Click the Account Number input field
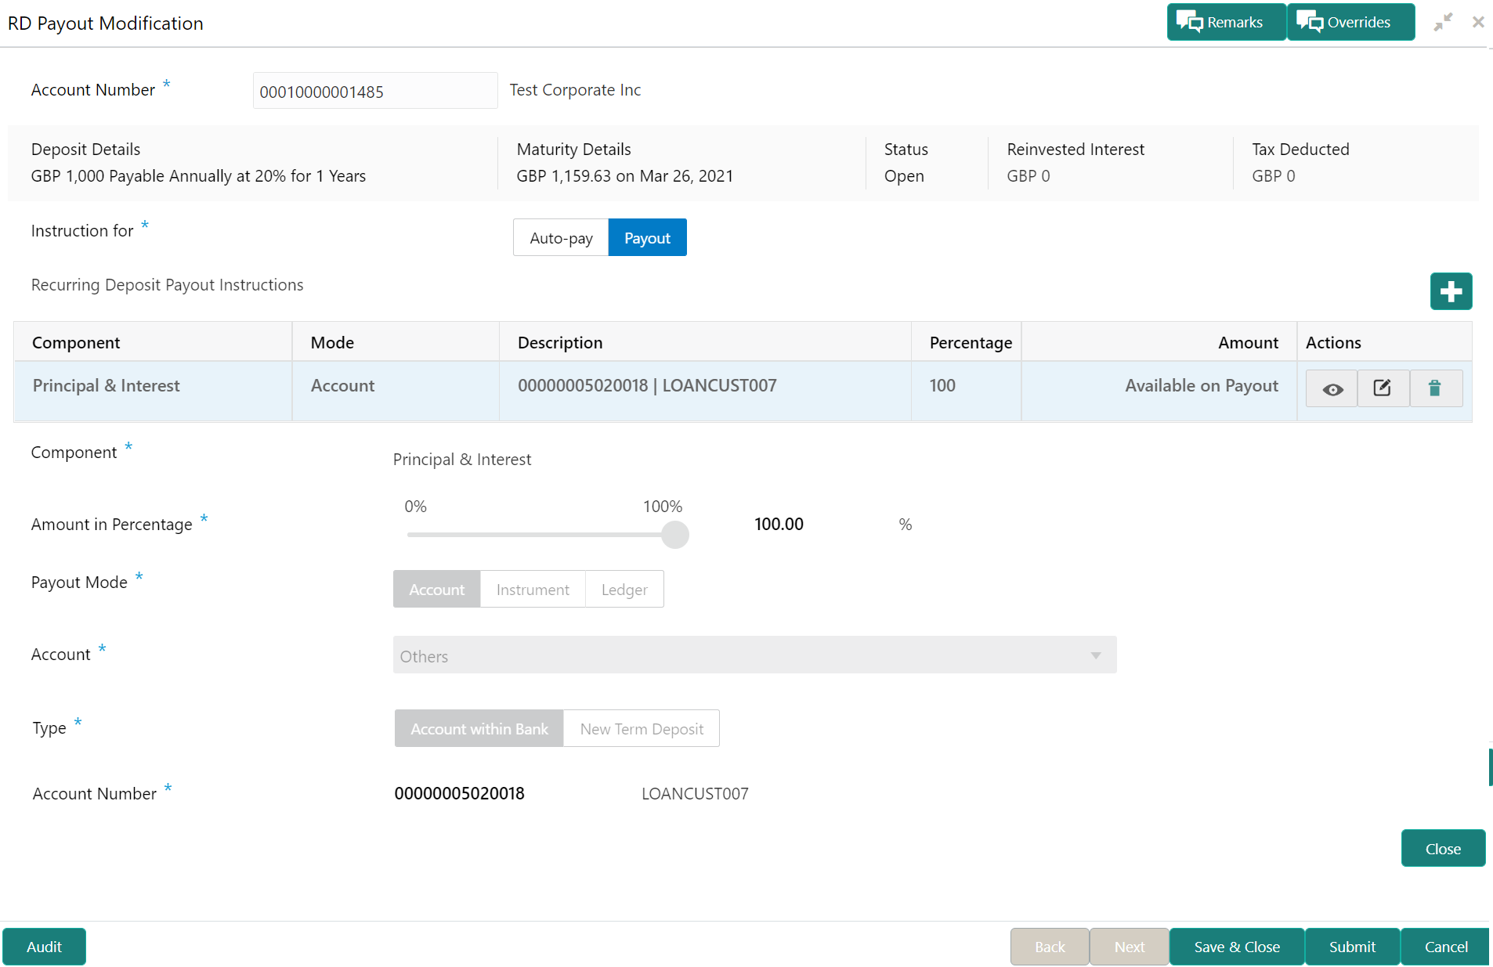Viewport: 1493px width, 967px height. click(375, 91)
